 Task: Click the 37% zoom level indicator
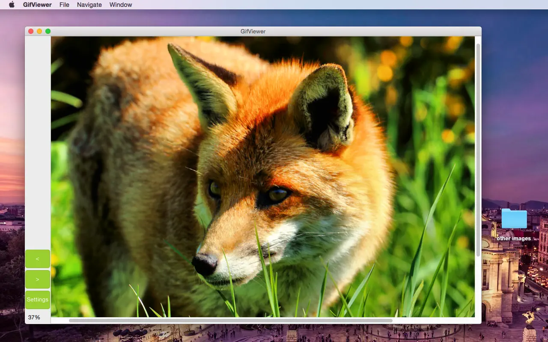tap(34, 317)
